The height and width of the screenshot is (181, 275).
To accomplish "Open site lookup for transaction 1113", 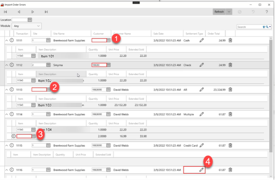I will click(49, 89).
